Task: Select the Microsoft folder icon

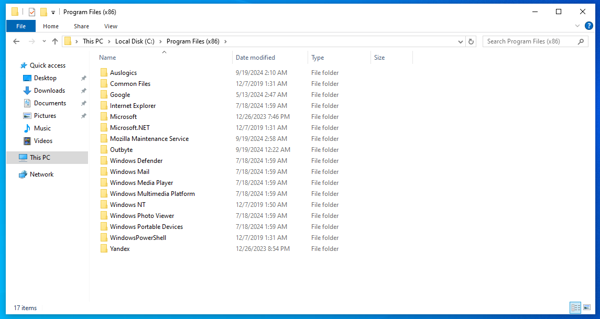Action: (104, 117)
